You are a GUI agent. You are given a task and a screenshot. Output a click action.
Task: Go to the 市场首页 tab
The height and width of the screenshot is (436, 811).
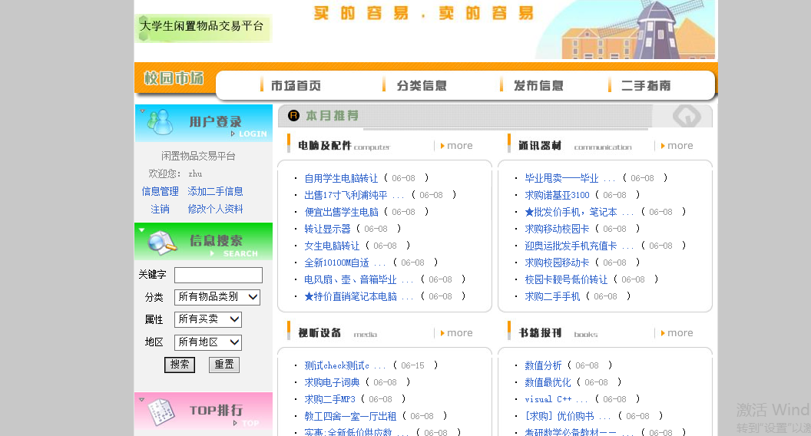[295, 85]
